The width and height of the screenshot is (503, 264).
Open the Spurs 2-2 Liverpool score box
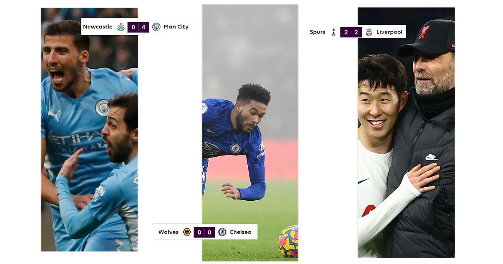[351, 32]
